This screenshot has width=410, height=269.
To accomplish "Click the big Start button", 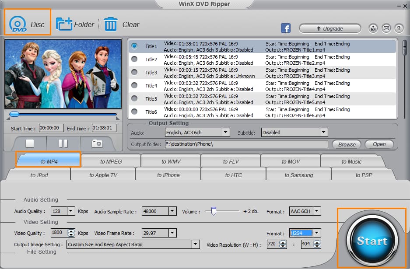I will pyautogui.click(x=372, y=241).
